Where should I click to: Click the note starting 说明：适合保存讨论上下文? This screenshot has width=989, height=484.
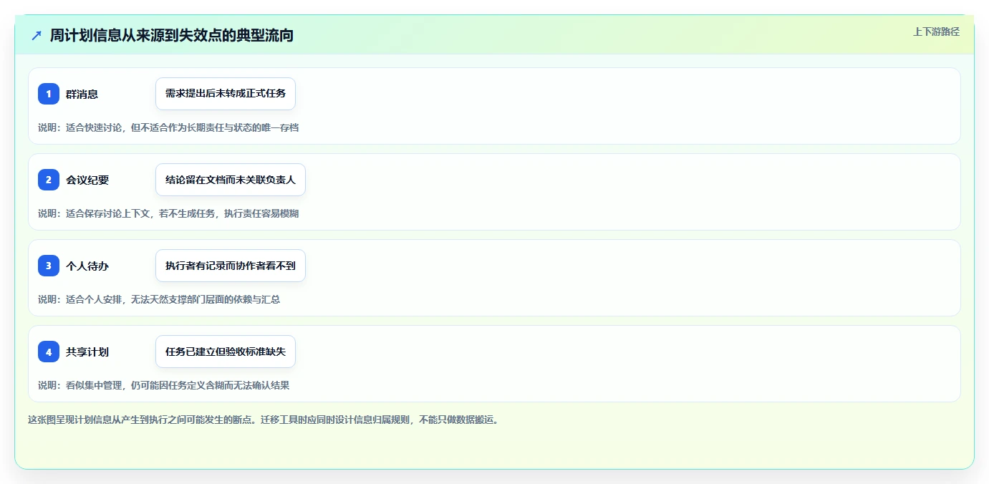tap(168, 213)
